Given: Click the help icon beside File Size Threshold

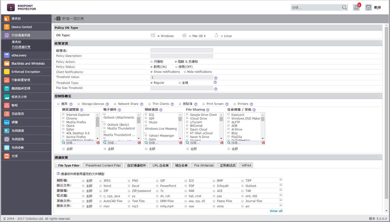Looking at the screenshot, I should (216, 89).
